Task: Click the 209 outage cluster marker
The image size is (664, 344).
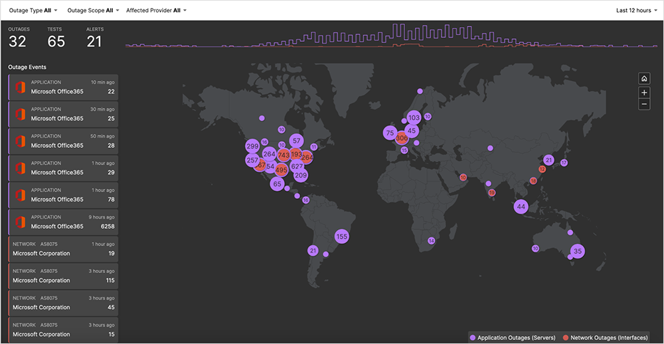Action: 301,176
